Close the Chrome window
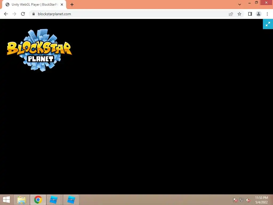 tap(266, 3)
